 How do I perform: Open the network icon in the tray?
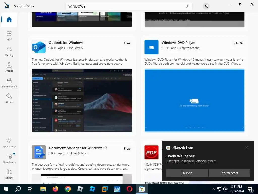click(219, 189)
